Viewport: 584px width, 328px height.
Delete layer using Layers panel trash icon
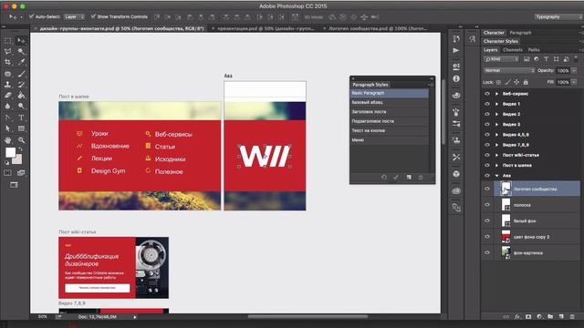(572, 317)
